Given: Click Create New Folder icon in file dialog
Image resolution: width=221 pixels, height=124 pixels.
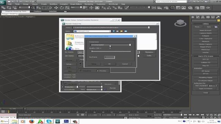Looking at the screenshot, I should (122, 31).
